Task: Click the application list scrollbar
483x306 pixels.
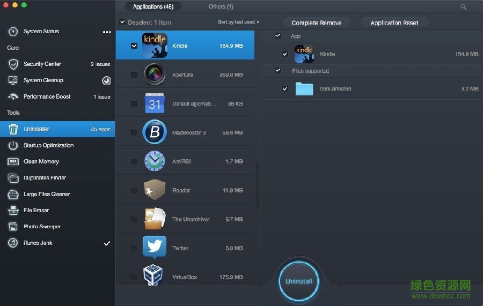Action: coord(258,185)
